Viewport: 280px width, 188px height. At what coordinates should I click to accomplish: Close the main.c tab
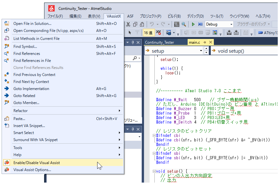click(x=211, y=42)
